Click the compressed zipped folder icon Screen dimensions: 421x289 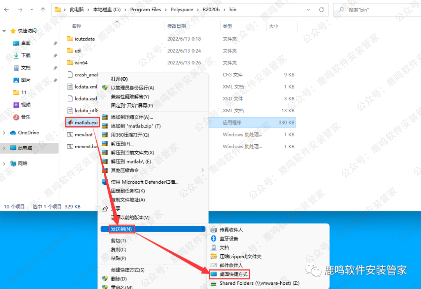[213, 256]
